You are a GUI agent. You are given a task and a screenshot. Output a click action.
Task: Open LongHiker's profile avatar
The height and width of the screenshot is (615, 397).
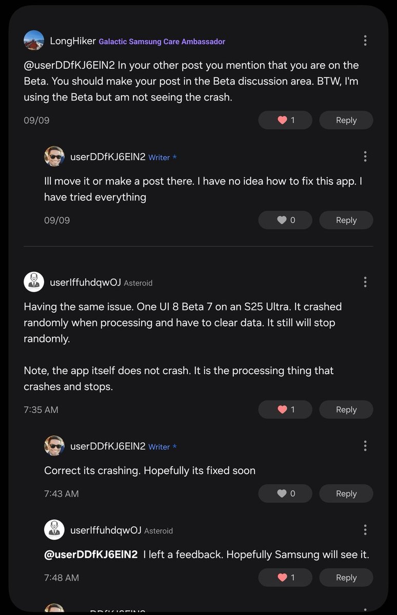(x=34, y=40)
